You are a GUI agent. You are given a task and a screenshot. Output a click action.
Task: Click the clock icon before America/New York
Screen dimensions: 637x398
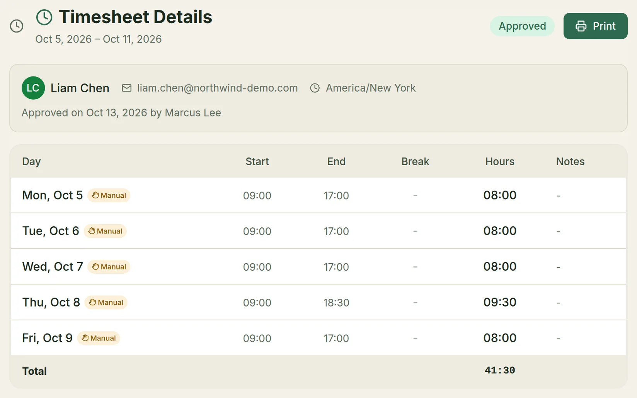(315, 88)
